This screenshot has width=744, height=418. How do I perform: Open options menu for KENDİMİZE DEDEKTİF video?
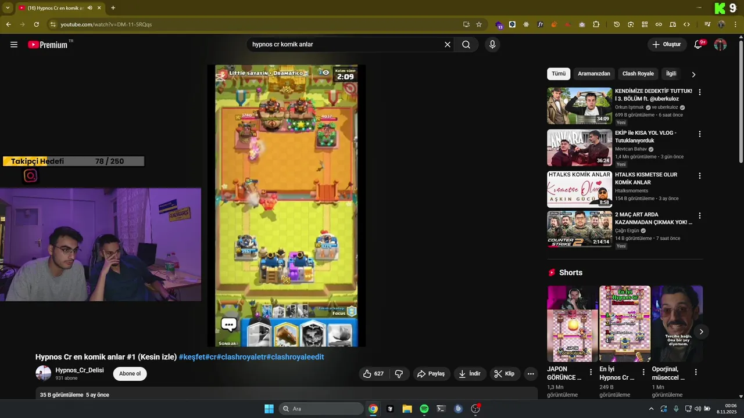700,92
